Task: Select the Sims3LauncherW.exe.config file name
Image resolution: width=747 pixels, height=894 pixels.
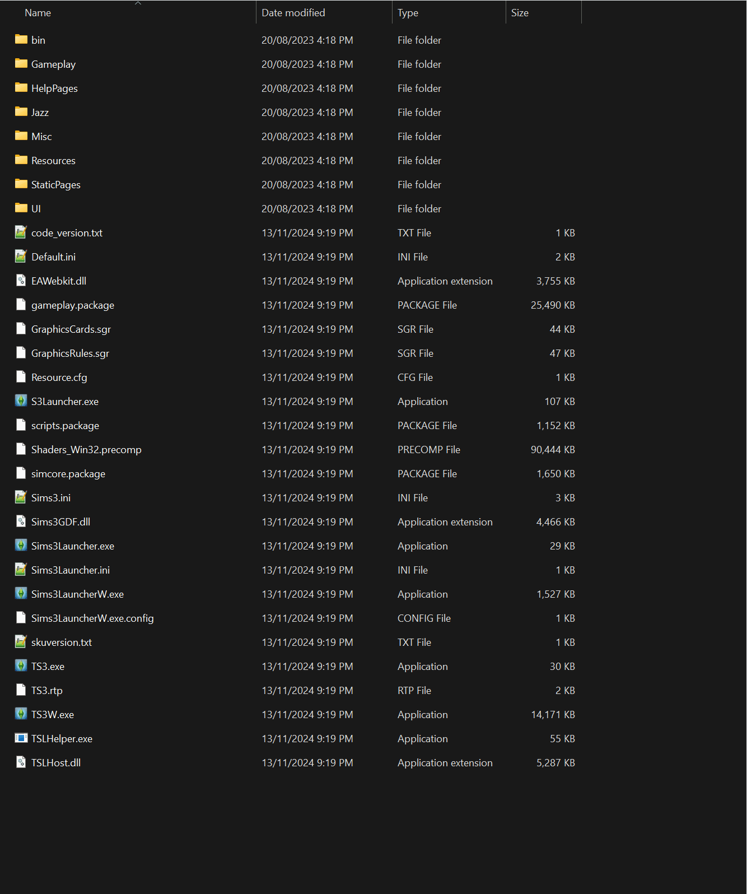Action: pyautogui.click(x=92, y=618)
